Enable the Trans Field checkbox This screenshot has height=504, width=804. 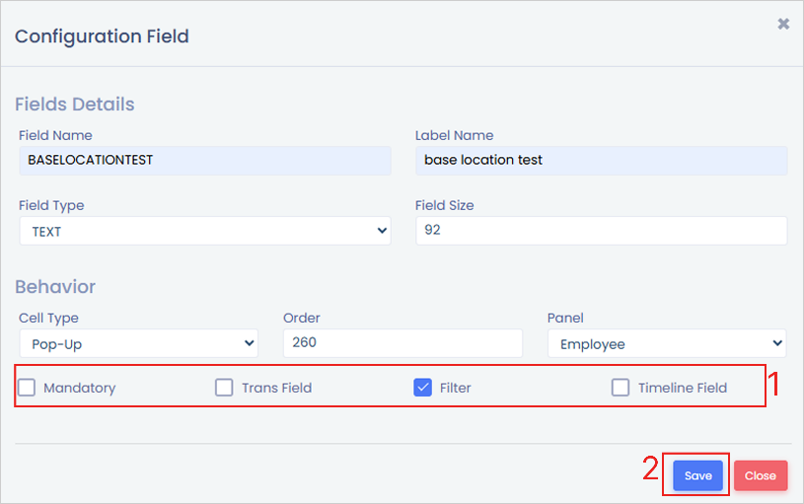tap(224, 388)
